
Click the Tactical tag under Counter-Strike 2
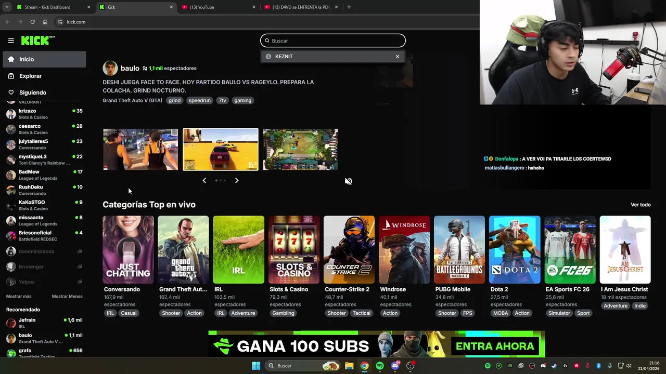pos(361,313)
